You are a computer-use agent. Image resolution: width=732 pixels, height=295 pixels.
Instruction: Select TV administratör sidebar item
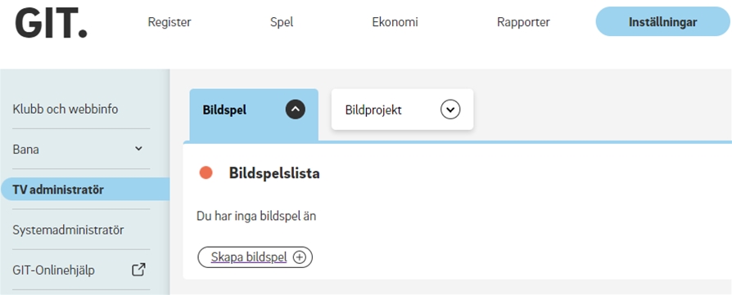point(85,190)
